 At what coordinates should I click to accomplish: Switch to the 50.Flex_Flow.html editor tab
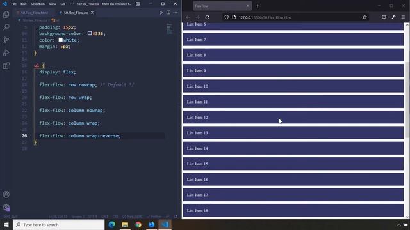(x=35, y=13)
